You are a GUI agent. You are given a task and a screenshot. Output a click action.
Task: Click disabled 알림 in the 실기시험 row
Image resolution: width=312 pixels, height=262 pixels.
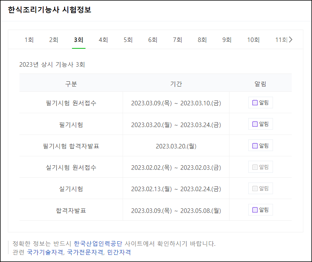(261, 189)
